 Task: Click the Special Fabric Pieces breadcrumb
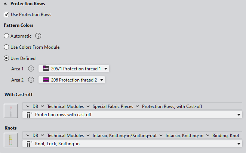point(113,106)
